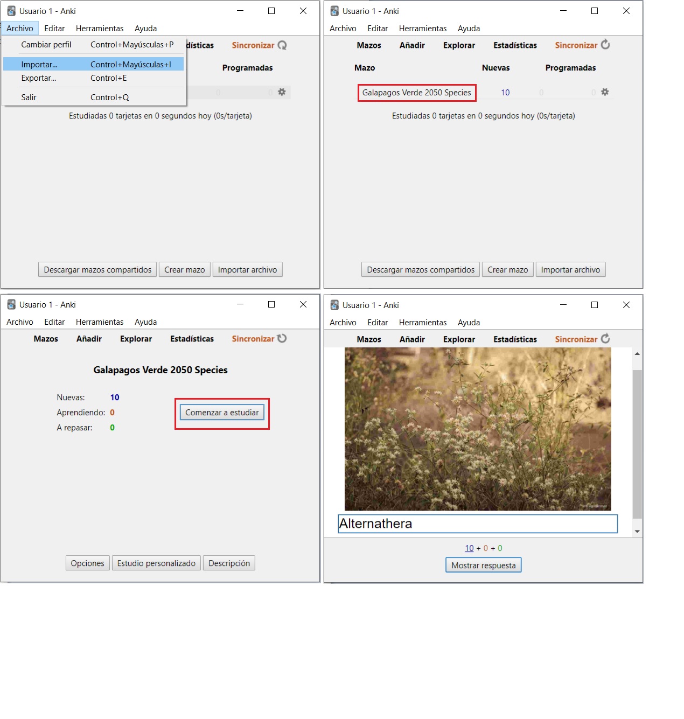Click Anki title bar icon of flashcard review window

334,305
